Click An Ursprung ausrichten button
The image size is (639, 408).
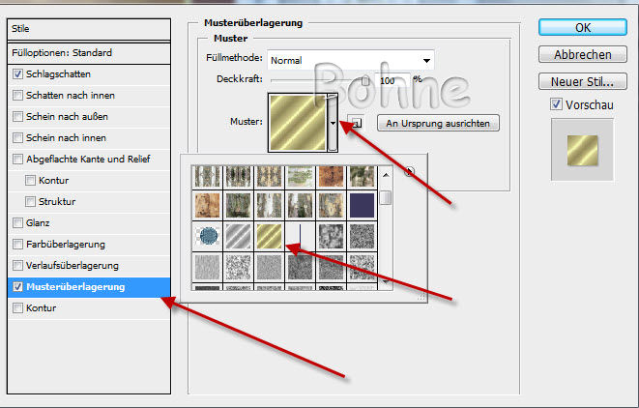click(x=438, y=123)
